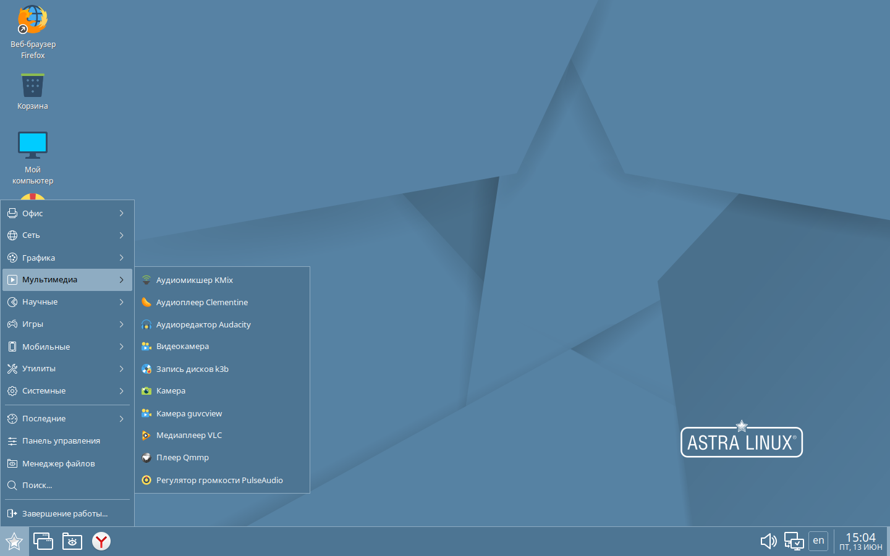Click the volume speaker tray icon
The width and height of the screenshot is (890, 556).
768,542
